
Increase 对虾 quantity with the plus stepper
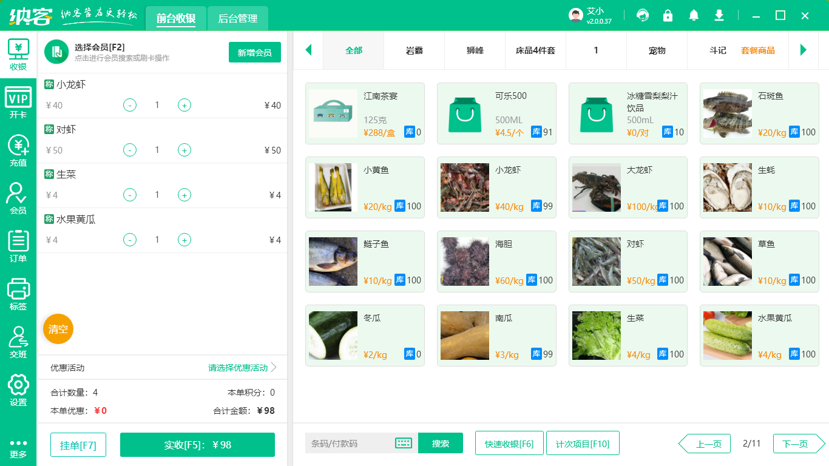[x=184, y=150]
